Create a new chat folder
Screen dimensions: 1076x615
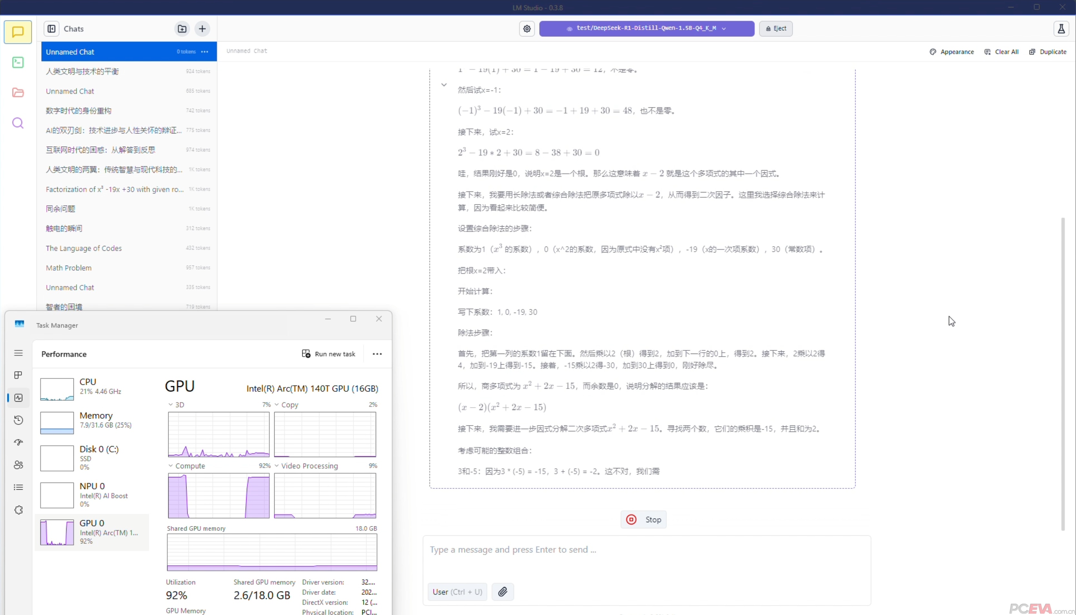click(182, 29)
